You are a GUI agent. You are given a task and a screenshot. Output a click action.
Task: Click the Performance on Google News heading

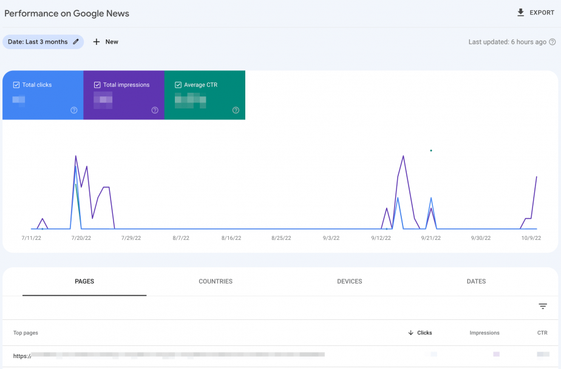(x=67, y=13)
